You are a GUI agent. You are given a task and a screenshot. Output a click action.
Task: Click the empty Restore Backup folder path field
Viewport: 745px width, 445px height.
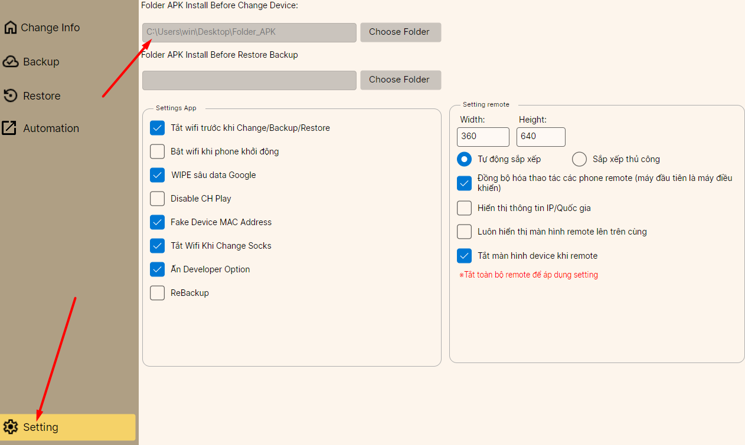[249, 80]
